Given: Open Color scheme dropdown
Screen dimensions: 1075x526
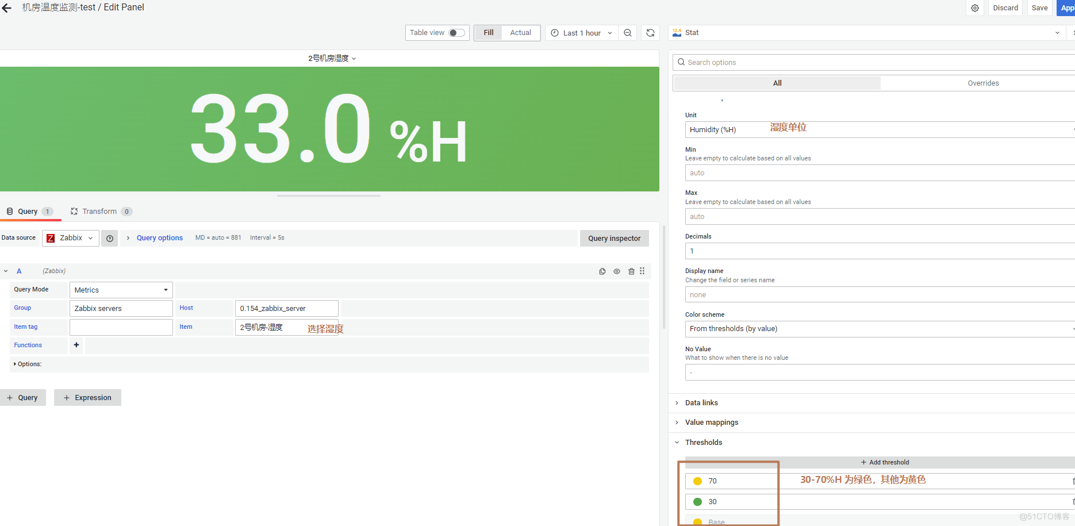Looking at the screenshot, I should pos(880,329).
